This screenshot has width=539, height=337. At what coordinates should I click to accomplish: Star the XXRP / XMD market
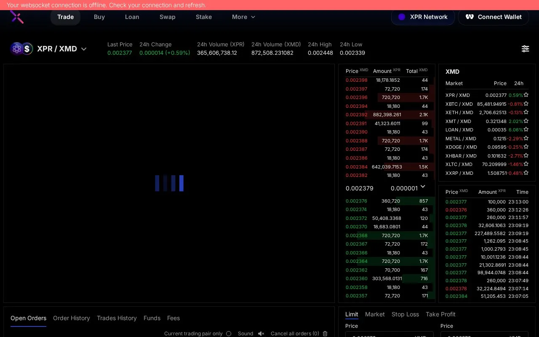coord(526,173)
